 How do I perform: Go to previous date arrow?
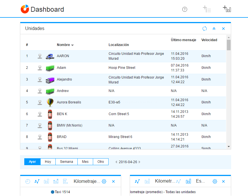click(x=116, y=162)
